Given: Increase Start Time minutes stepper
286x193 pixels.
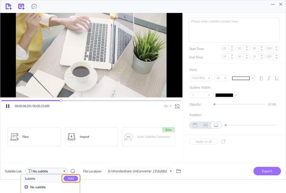Looking at the screenshot, I should click(247, 47).
